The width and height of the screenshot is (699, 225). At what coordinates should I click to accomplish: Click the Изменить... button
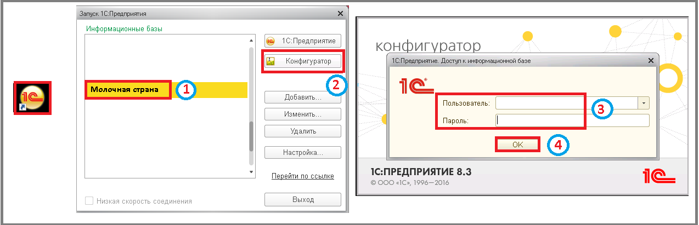pos(303,114)
